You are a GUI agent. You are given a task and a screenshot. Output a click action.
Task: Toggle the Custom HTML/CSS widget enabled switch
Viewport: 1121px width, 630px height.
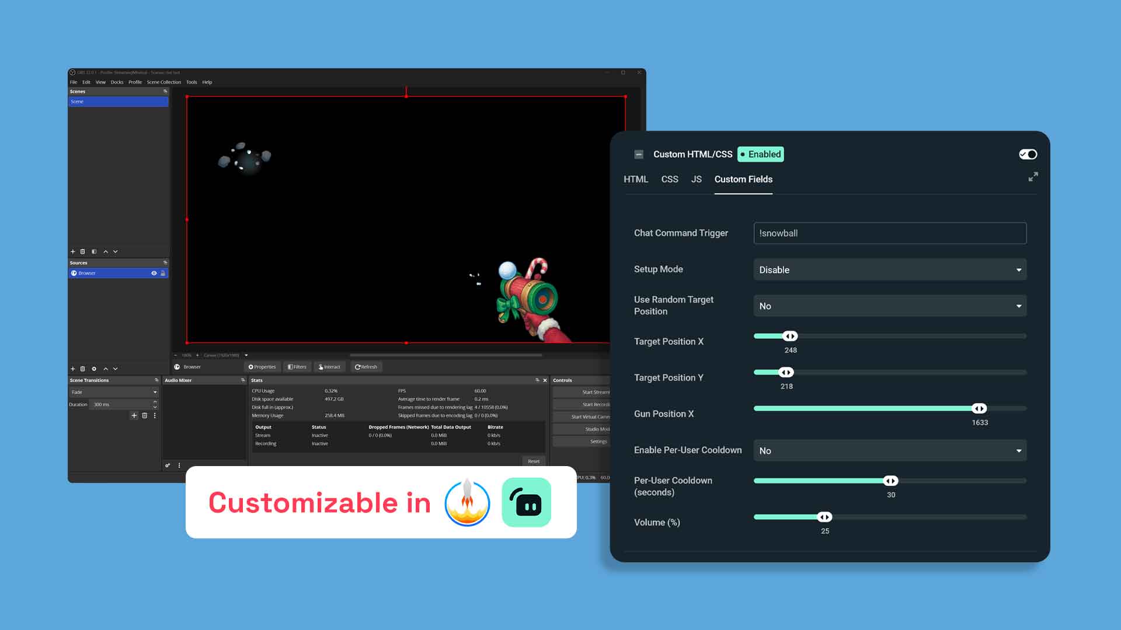[1028, 153]
